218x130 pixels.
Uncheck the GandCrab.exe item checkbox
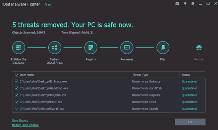coord(16,88)
